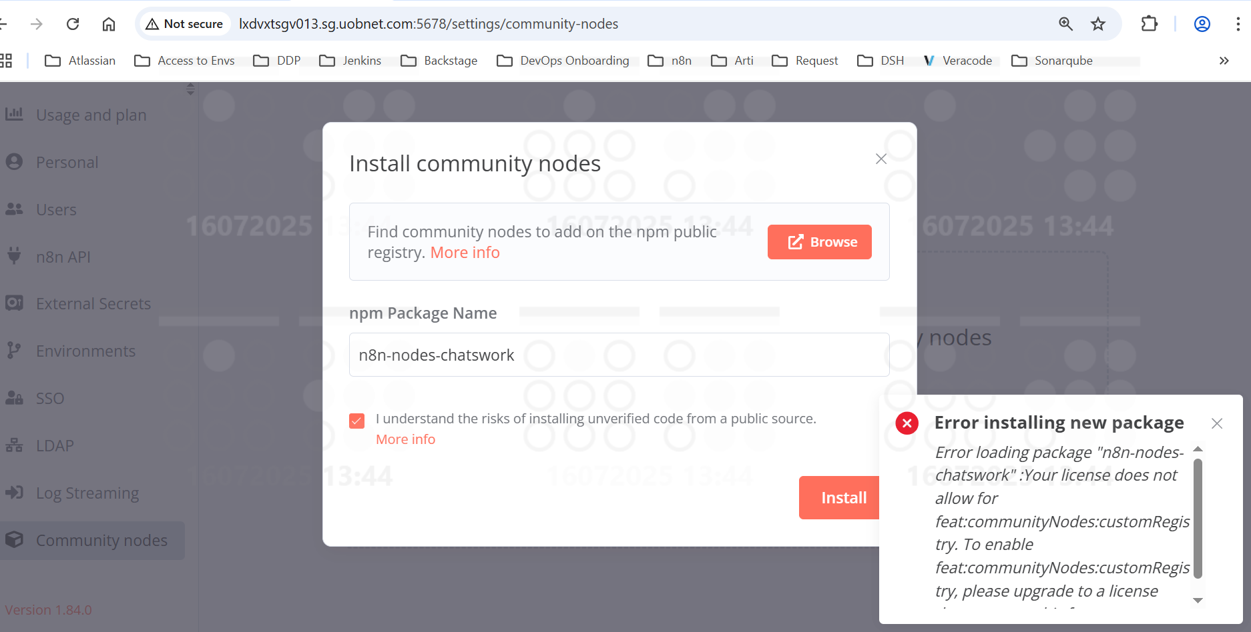
Task: Open the browser three-dot menu
Action: click(1238, 24)
